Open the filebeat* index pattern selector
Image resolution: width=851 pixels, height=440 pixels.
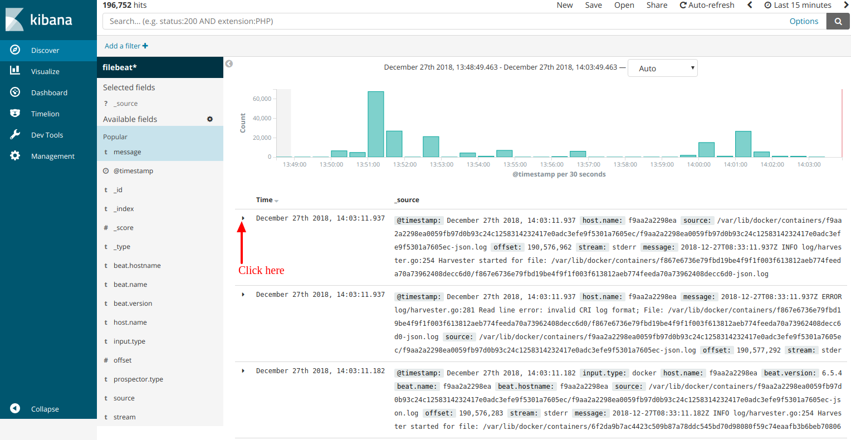tap(160, 67)
